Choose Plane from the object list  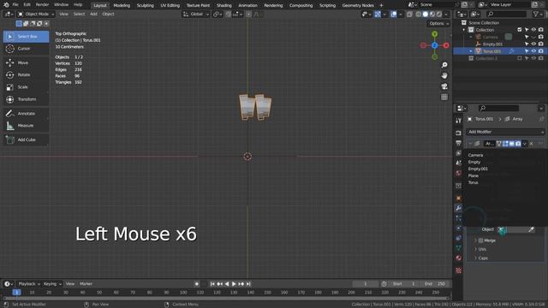[474, 175]
